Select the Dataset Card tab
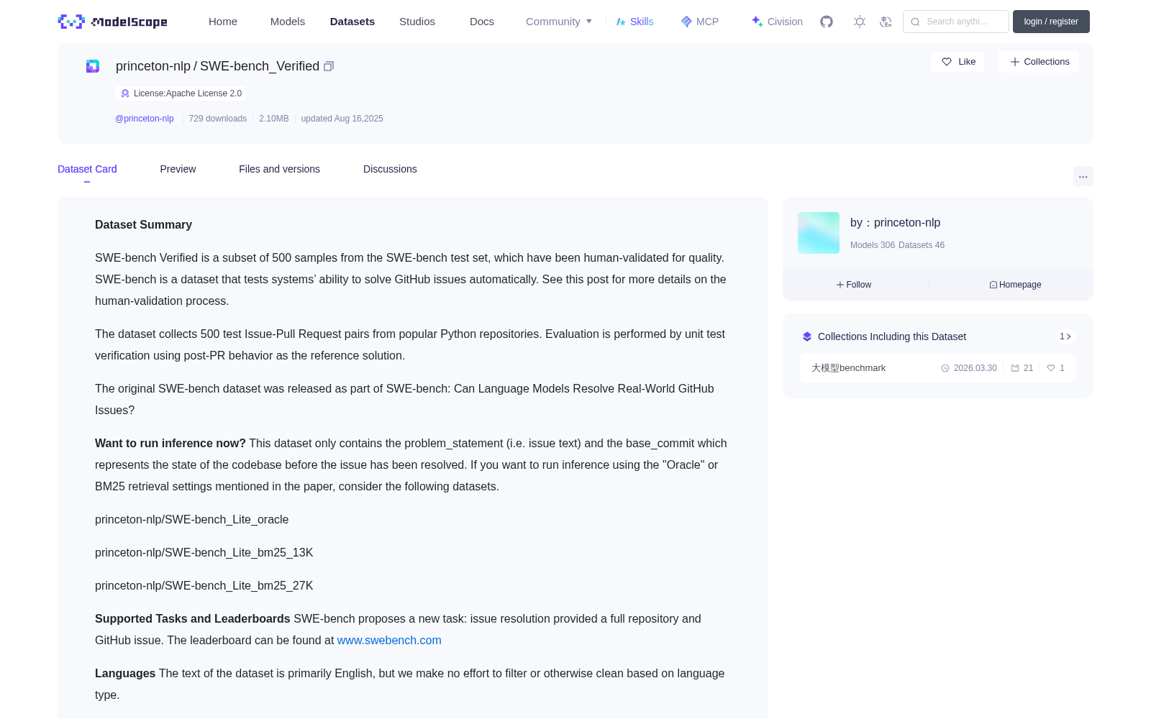This screenshot has height=719, width=1151. click(87, 169)
